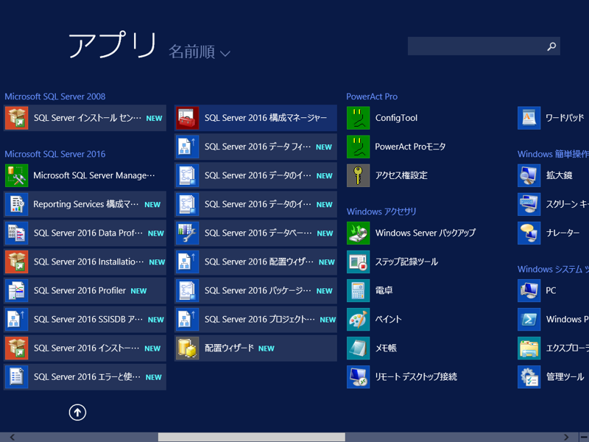Screen dimensions: 589x442
Task: Launch PowerAct Proモニタ icon
Action: pos(359,147)
